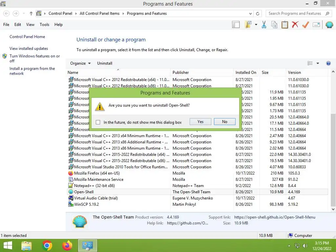
Task: Click the Virtual Audio Cable list icon
Action: click(x=71, y=198)
